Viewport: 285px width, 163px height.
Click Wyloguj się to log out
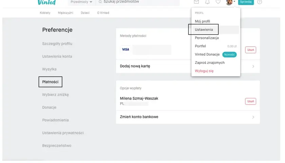pos(204,71)
